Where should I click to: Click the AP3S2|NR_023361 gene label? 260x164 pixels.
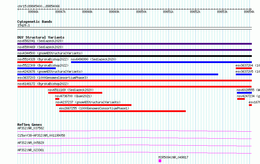31,150
